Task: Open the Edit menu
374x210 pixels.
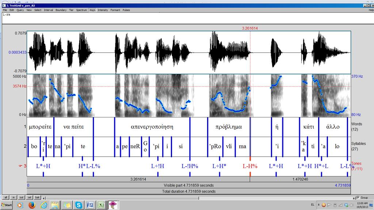Action: [x=12, y=10]
